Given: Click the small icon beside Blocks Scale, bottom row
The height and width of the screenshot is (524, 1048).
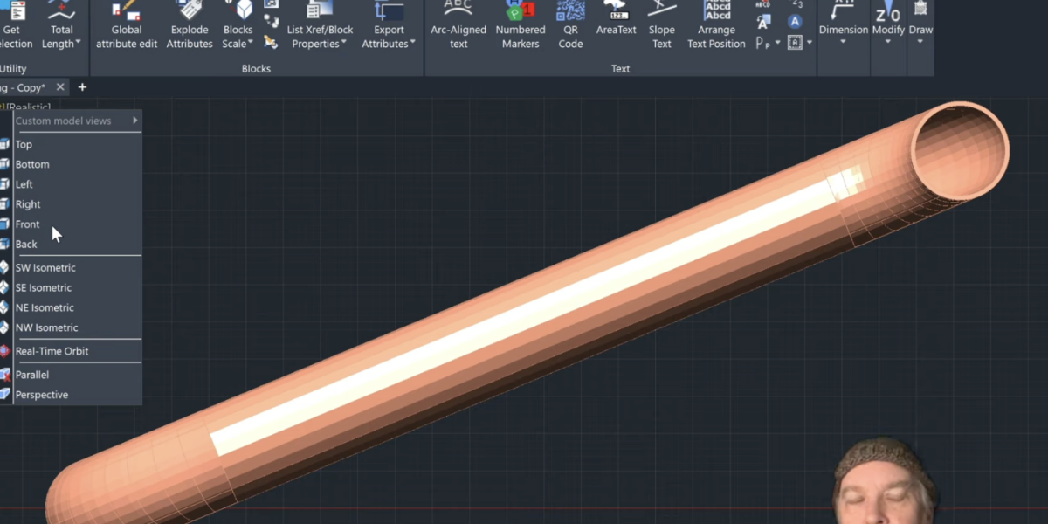Looking at the screenshot, I should (x=271, y=41).
